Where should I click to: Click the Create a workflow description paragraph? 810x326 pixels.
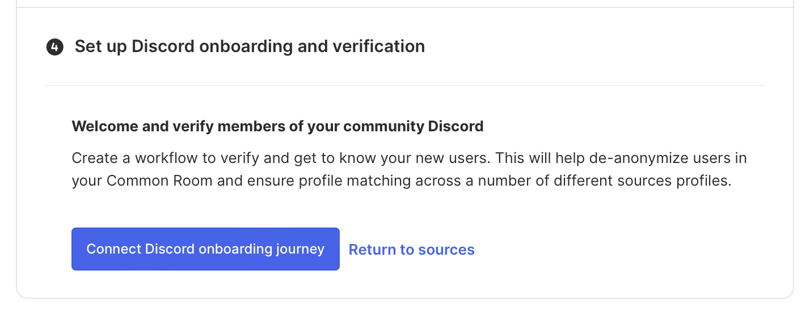[x=408, y=169]
